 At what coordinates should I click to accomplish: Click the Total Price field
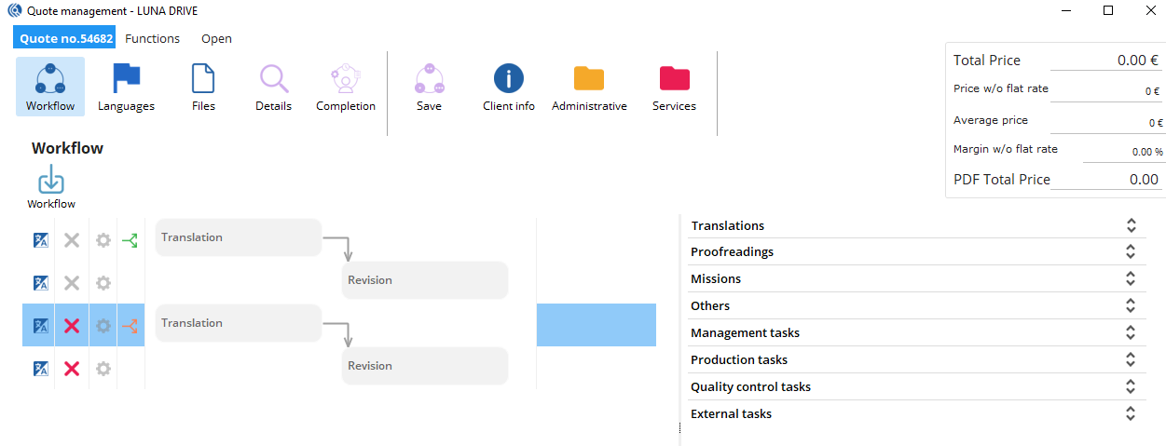click(1106, 61)
